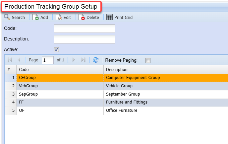Select the Furniture and Fittings row
The width and height of the screenshot is (228, 144).
166,102
